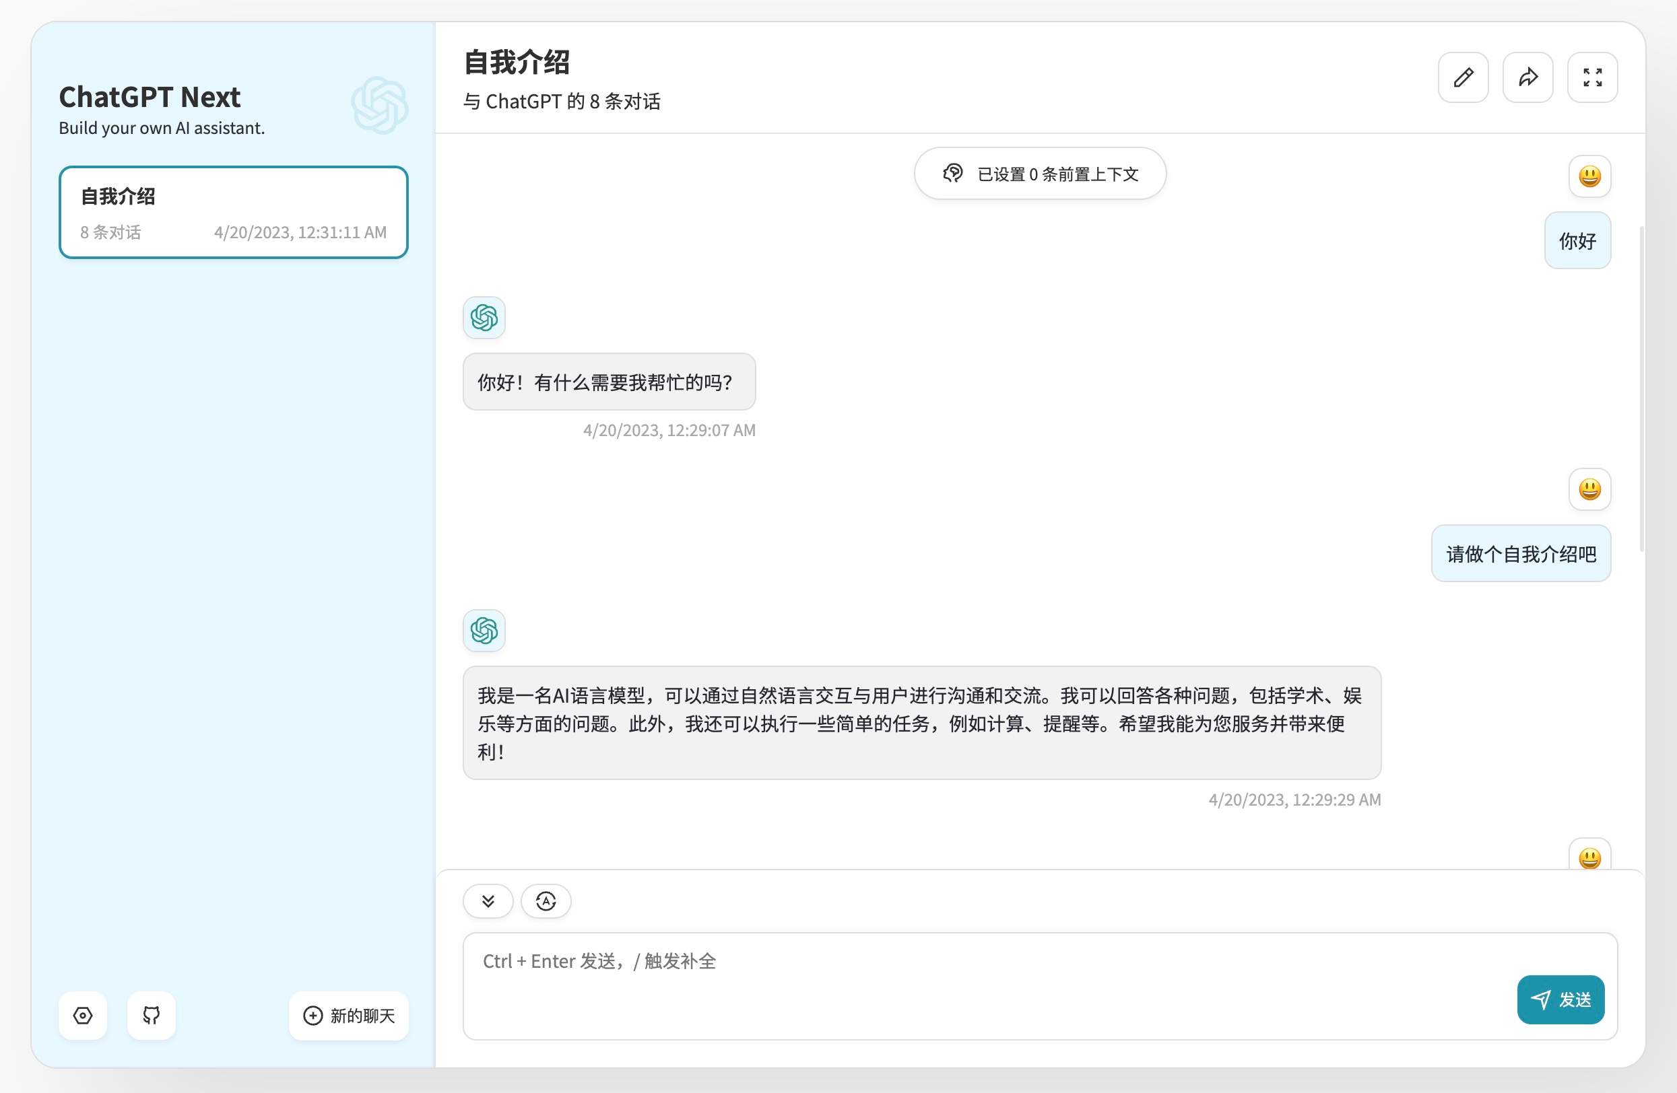
Task: Click the ChatGPT Next title in sidebar
Action: pos(150,97)
